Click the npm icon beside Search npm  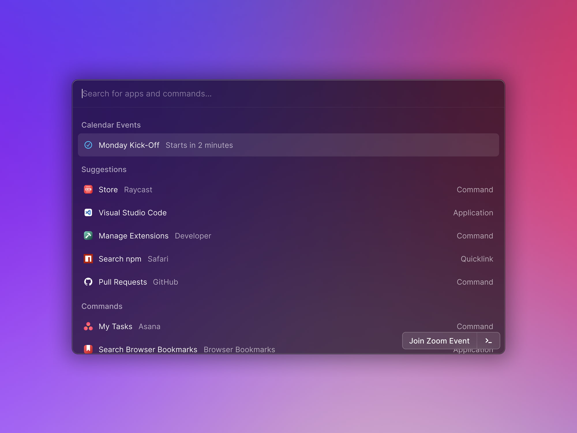[88, 259]
